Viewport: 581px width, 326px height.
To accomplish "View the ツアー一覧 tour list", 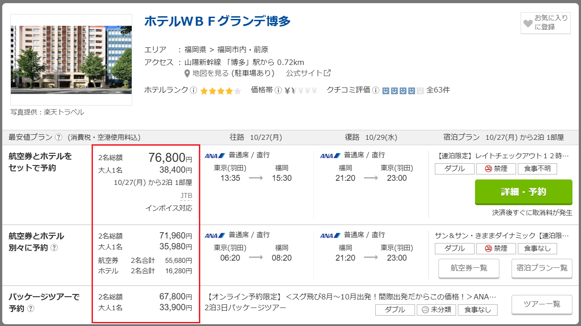I will (x=542, y=304).
